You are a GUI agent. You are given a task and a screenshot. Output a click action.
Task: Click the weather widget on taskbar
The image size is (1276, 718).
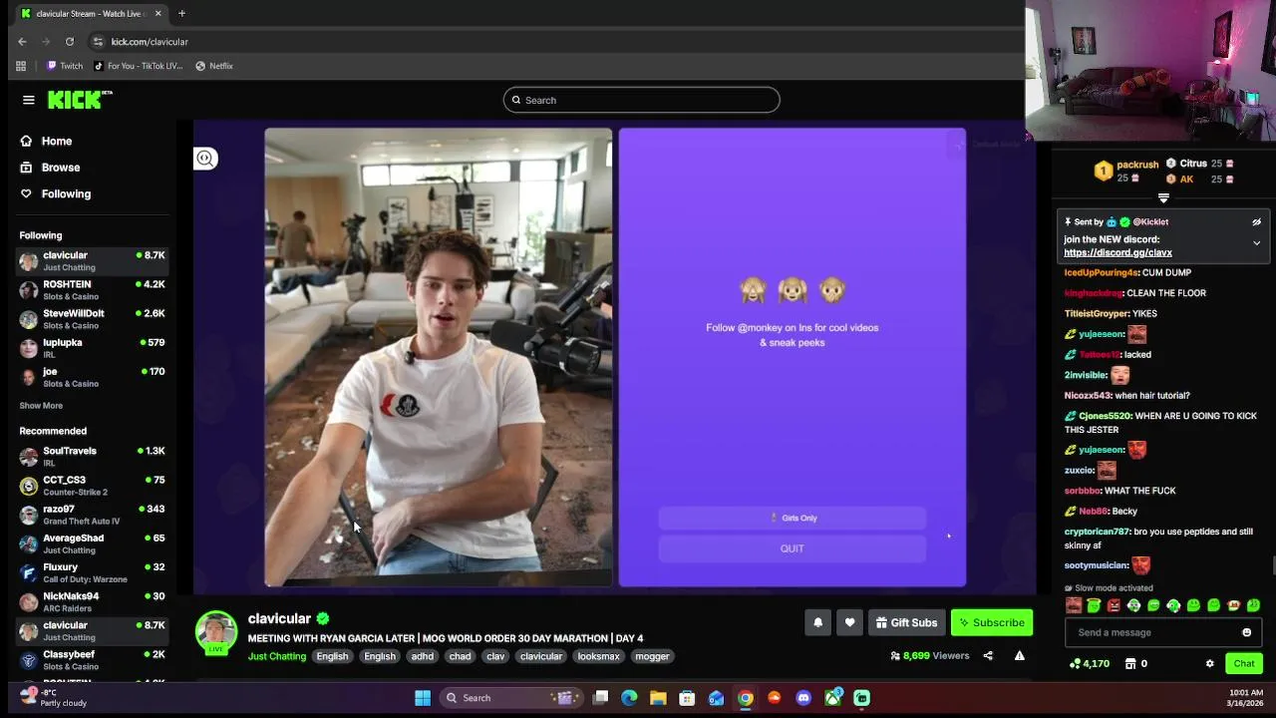tap(55, 697)
